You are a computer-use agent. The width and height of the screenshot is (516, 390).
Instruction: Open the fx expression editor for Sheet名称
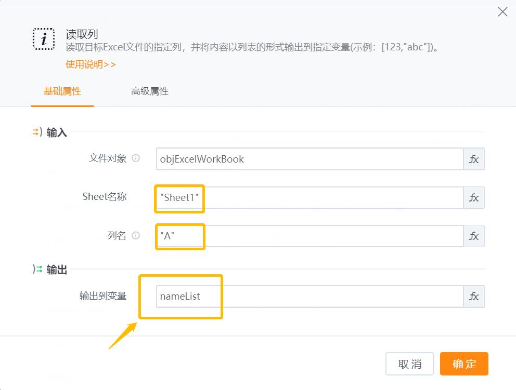click(x=474, y=197)
